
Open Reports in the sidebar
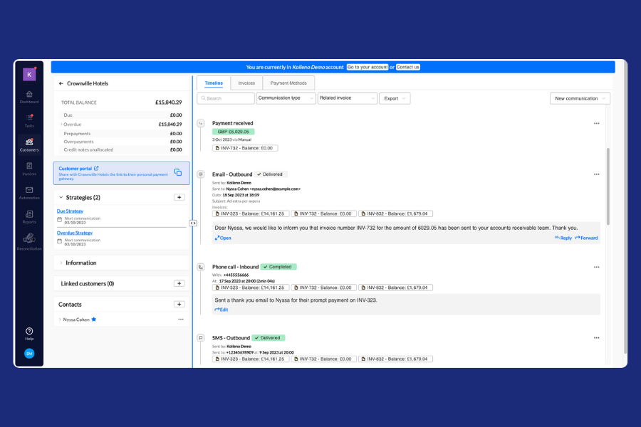[x=29, y=216]
